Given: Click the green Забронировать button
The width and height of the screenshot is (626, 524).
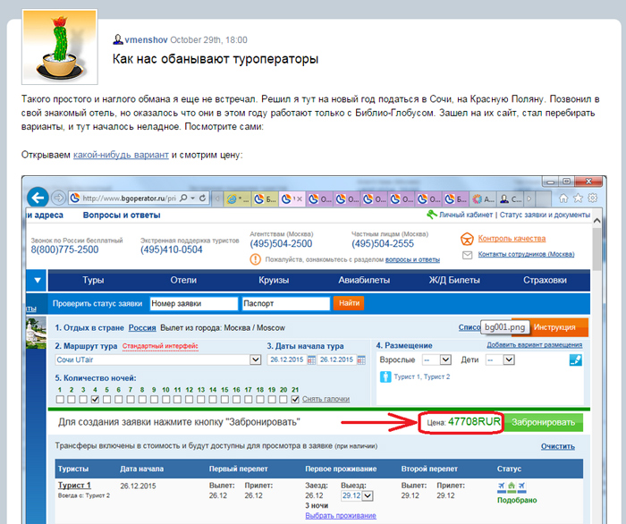Looking at the screenshot, I should point(544,422).
